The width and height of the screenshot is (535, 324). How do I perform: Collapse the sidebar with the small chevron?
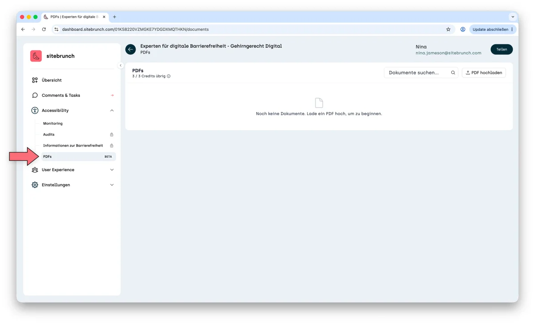(x=120, y=66)
